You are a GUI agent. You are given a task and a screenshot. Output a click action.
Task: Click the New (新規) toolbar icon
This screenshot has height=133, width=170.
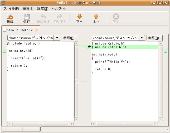pyautogui.click(x=10, y=17)
